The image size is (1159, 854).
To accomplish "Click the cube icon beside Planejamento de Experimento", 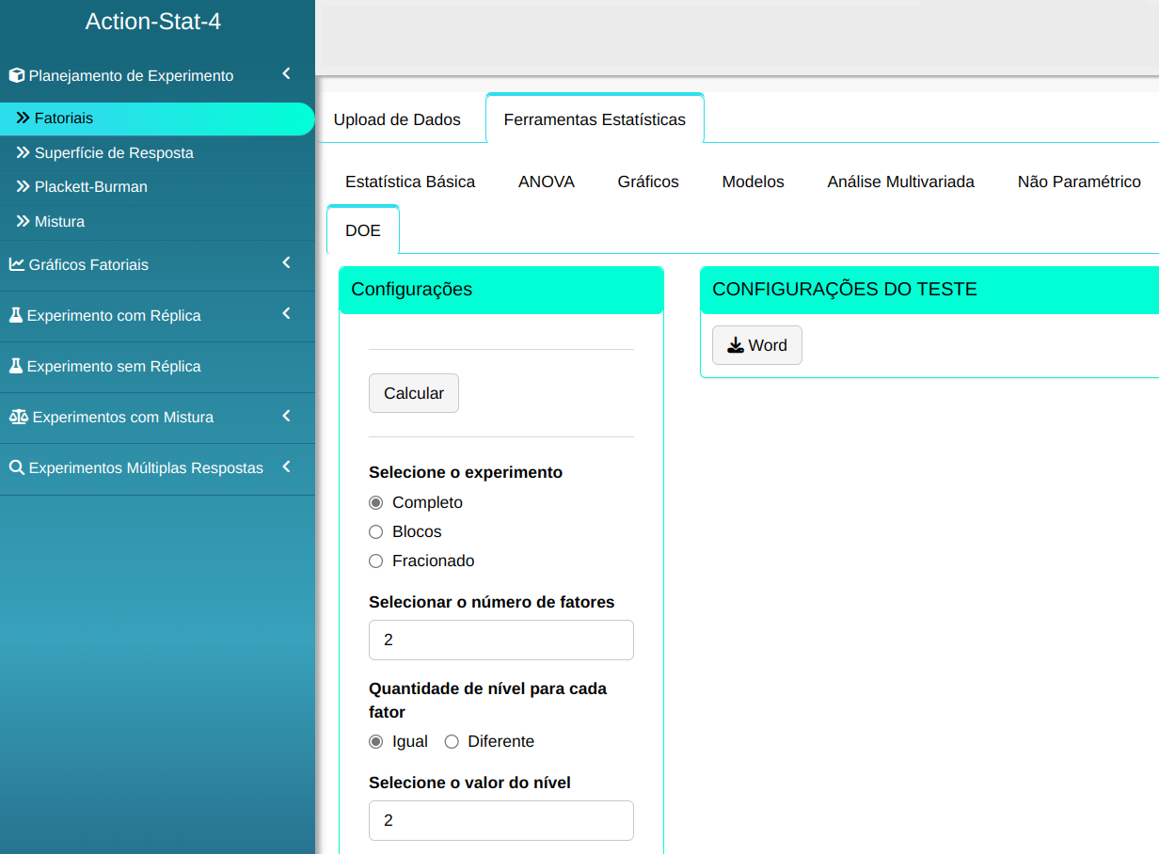I will click(x=17, y=76).
